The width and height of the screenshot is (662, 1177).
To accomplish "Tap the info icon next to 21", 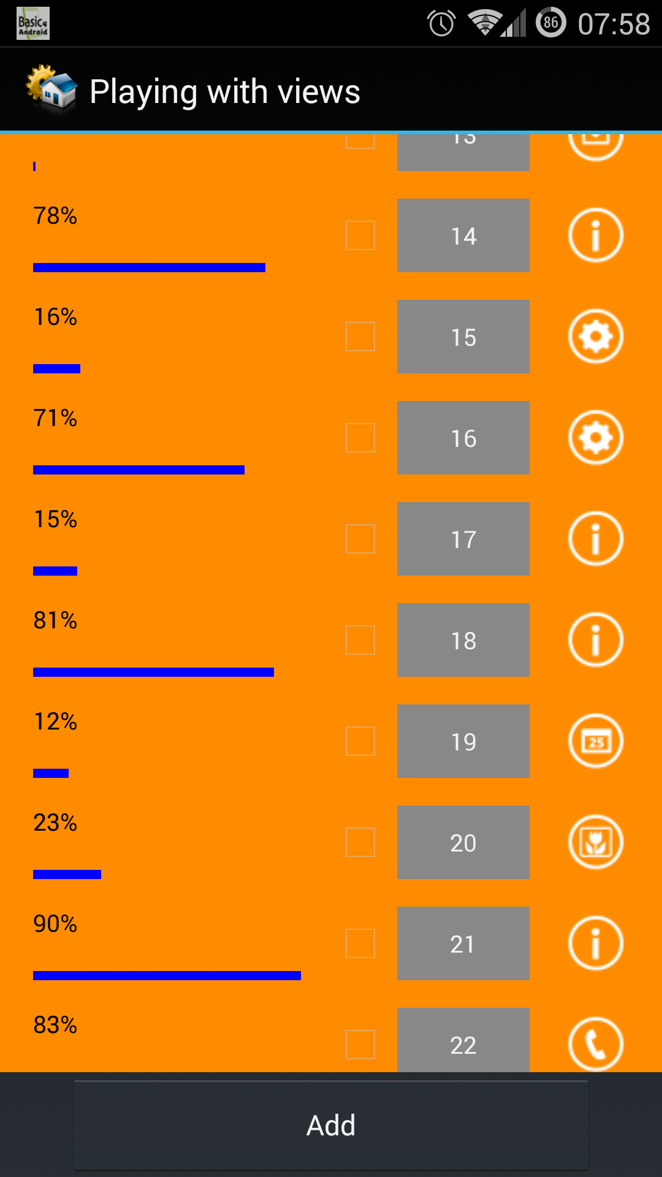I will coord(595,943).
